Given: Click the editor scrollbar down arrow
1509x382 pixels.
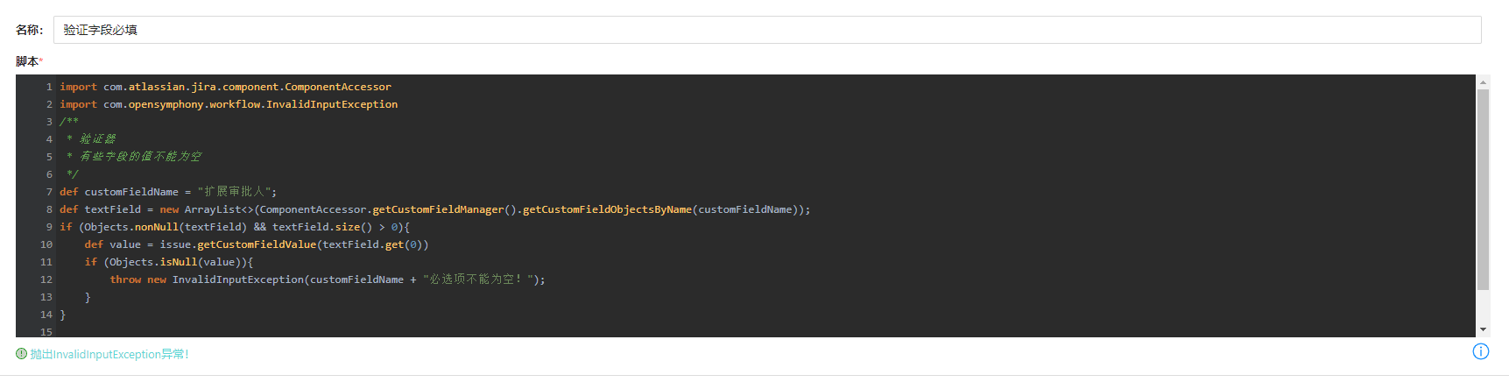Looking at the screenshot, I should click(1483, 329).
